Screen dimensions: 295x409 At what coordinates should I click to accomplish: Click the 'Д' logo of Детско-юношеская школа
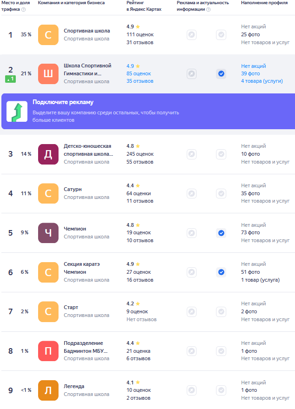pyautogui.click(x=48, y=154)
